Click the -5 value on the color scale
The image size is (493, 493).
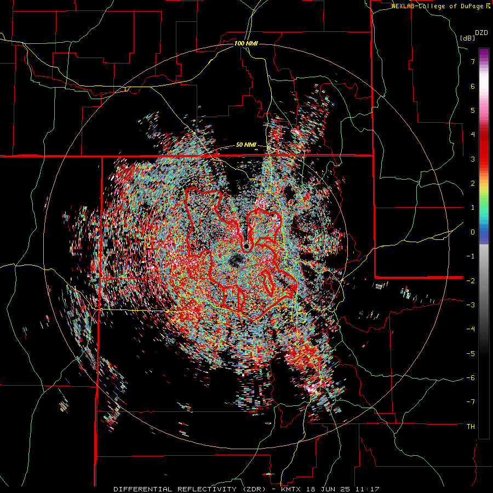point(471,354)
